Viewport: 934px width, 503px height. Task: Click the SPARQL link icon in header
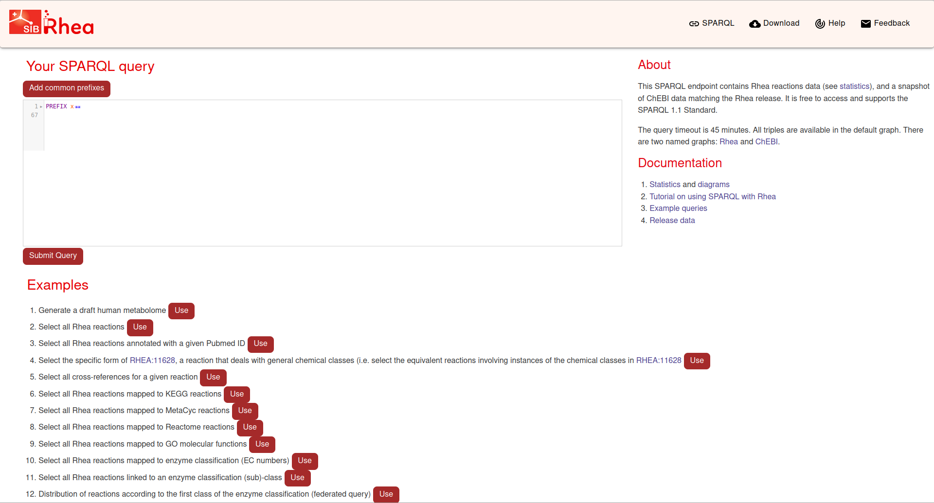694,23
